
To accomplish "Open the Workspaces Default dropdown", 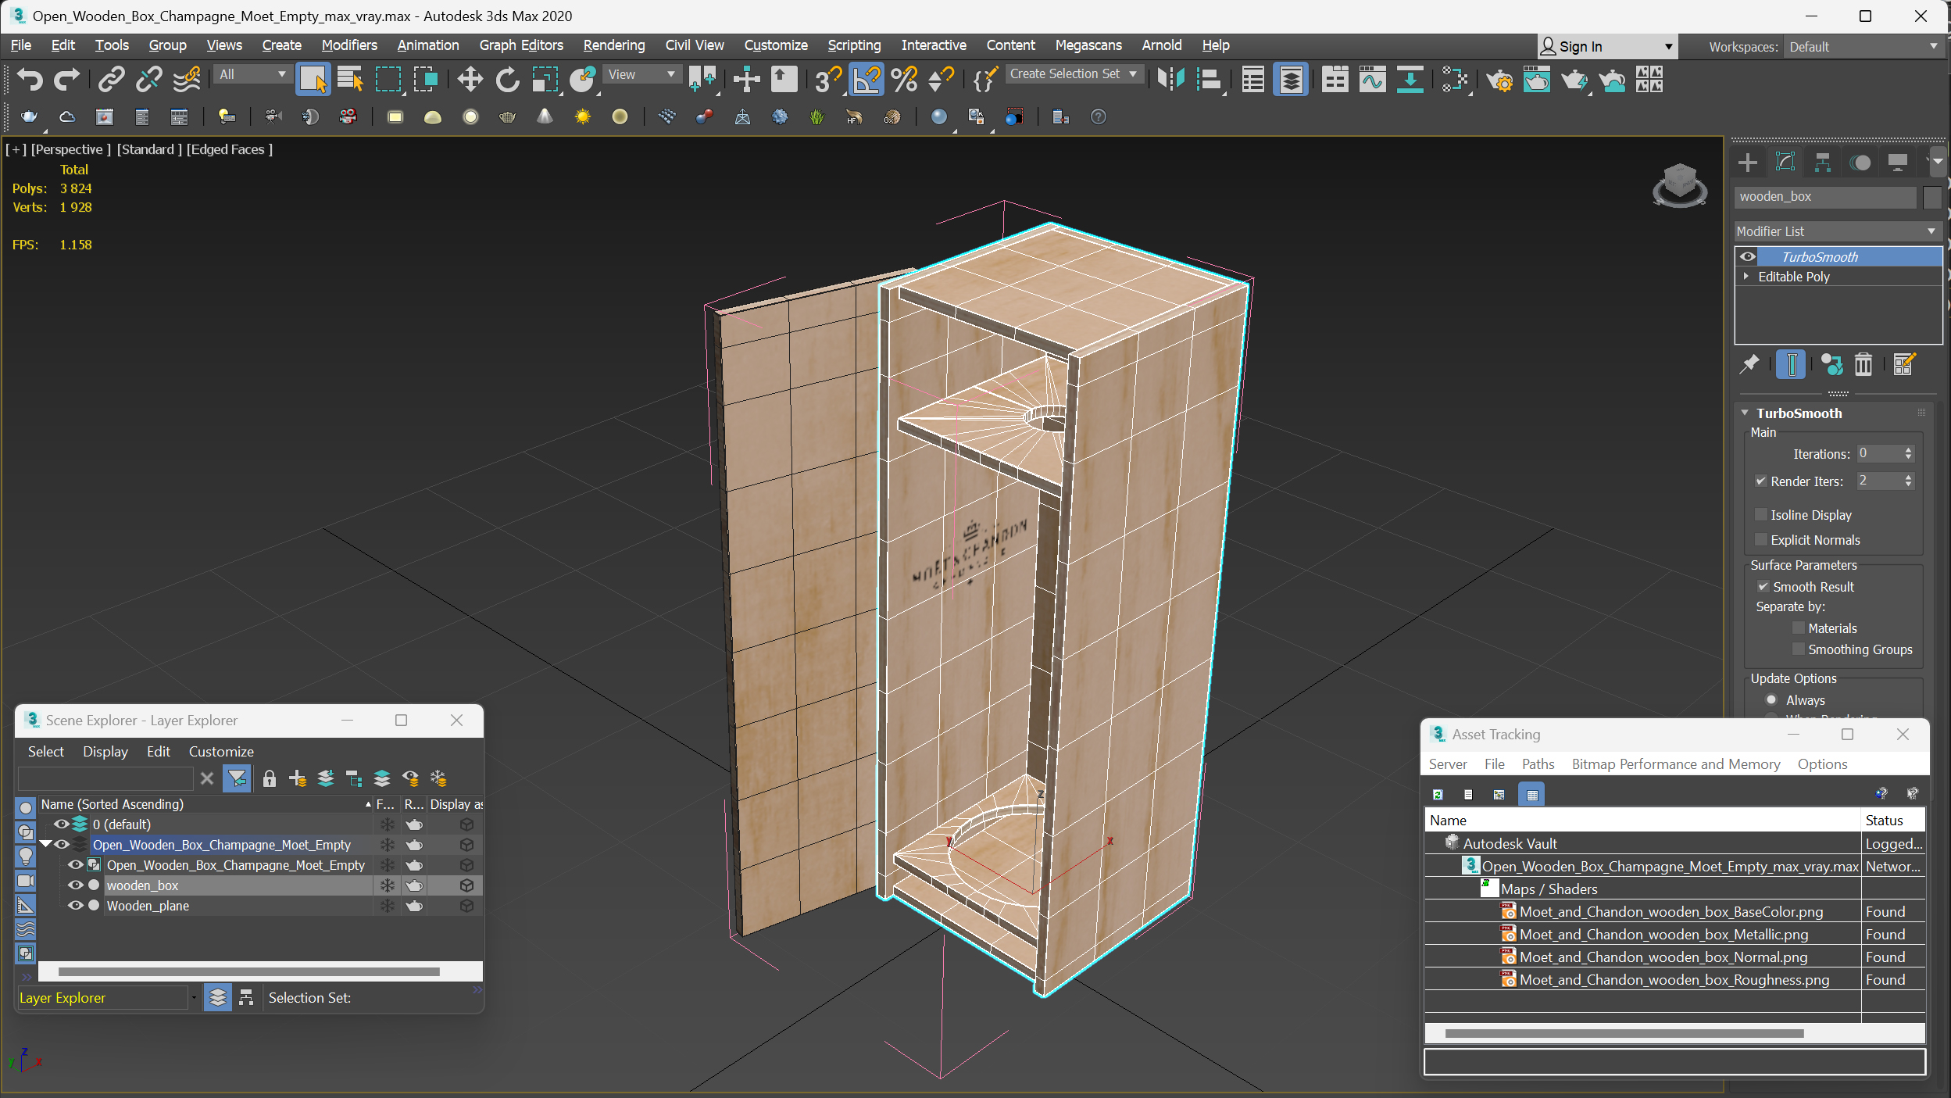I will pyautogui.click(x=1863, y=47).
